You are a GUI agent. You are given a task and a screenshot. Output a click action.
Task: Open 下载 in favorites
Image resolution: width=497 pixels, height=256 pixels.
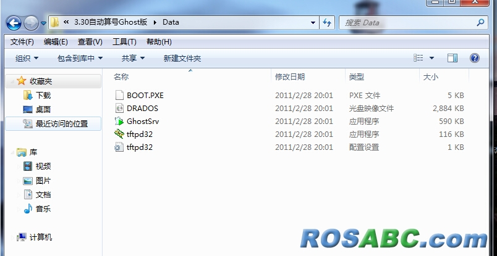43,96
